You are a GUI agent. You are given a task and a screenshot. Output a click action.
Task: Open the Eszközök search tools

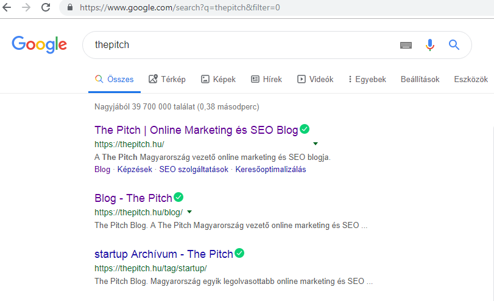tap(471, 79)
